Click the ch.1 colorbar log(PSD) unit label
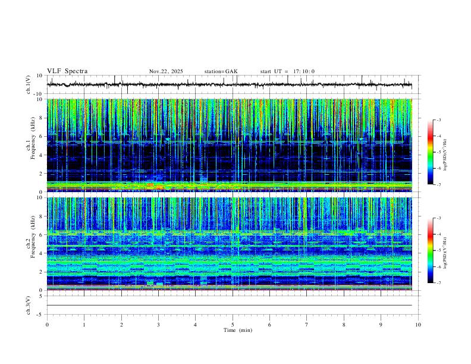471x364 pixels. [x=445, y=155]
